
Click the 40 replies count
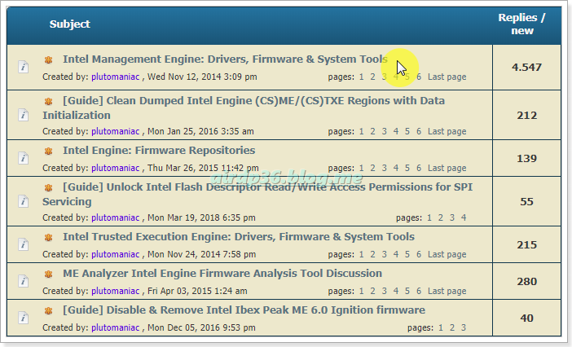526,318
